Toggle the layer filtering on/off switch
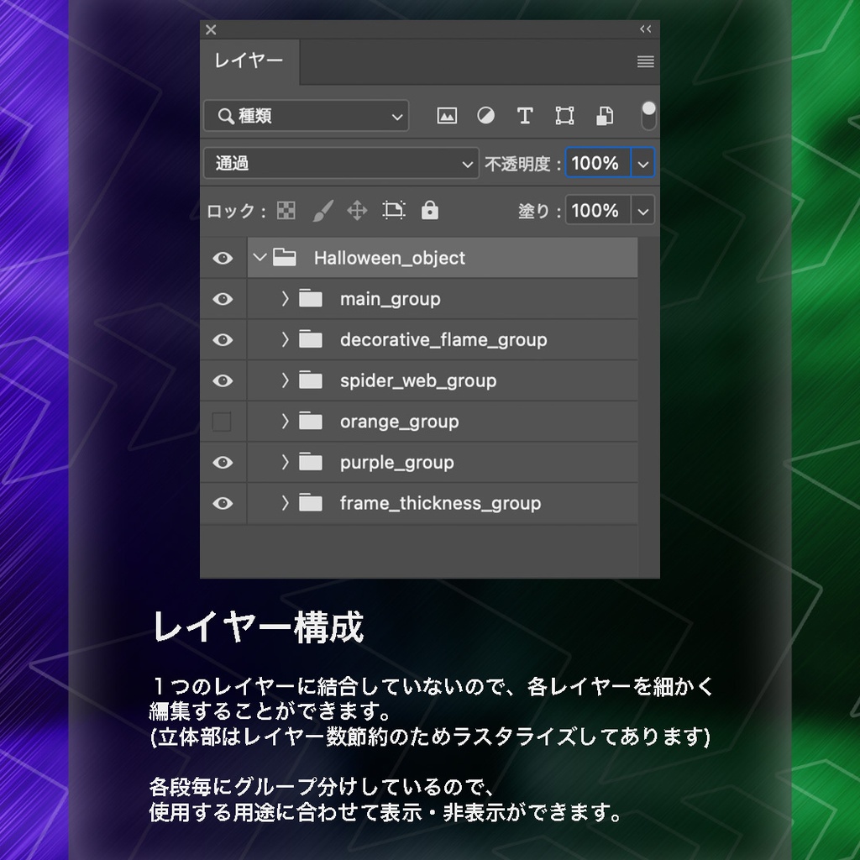 click(648, 115)
